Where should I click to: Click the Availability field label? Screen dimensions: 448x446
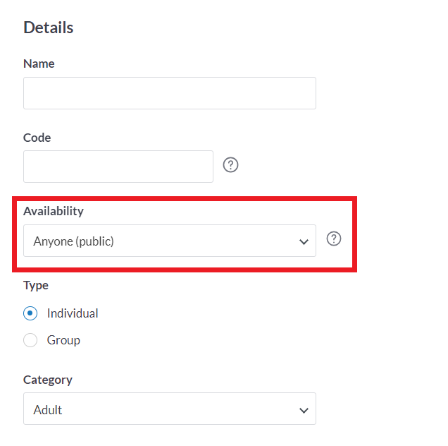54,211
